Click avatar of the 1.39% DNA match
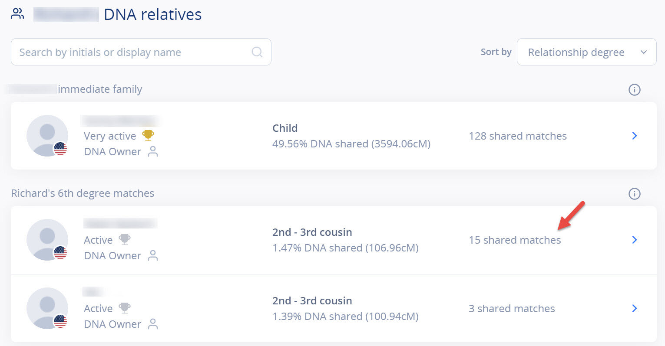This screenshot has height=346, width=665. click(x=47, y=308)
